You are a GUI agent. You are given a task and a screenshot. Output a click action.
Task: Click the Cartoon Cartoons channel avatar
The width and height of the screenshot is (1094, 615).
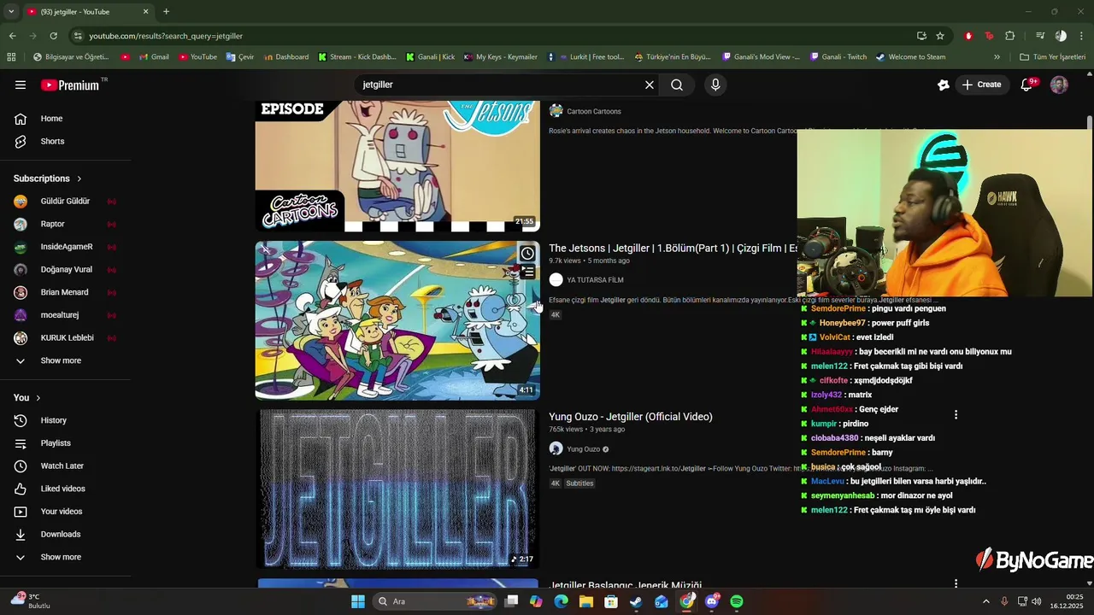(556, 111)
